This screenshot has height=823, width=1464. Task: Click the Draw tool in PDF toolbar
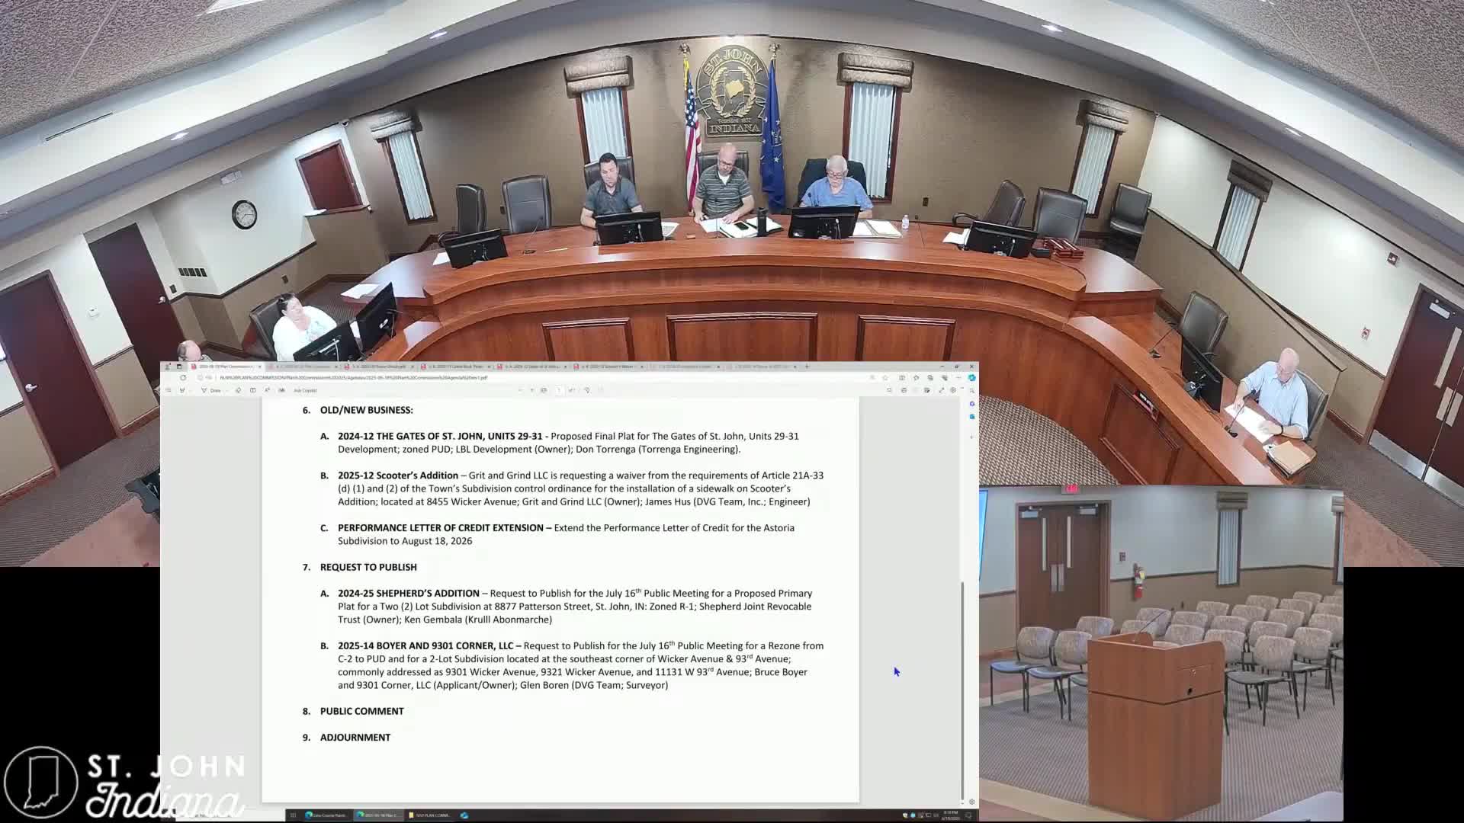click(211, 390)
